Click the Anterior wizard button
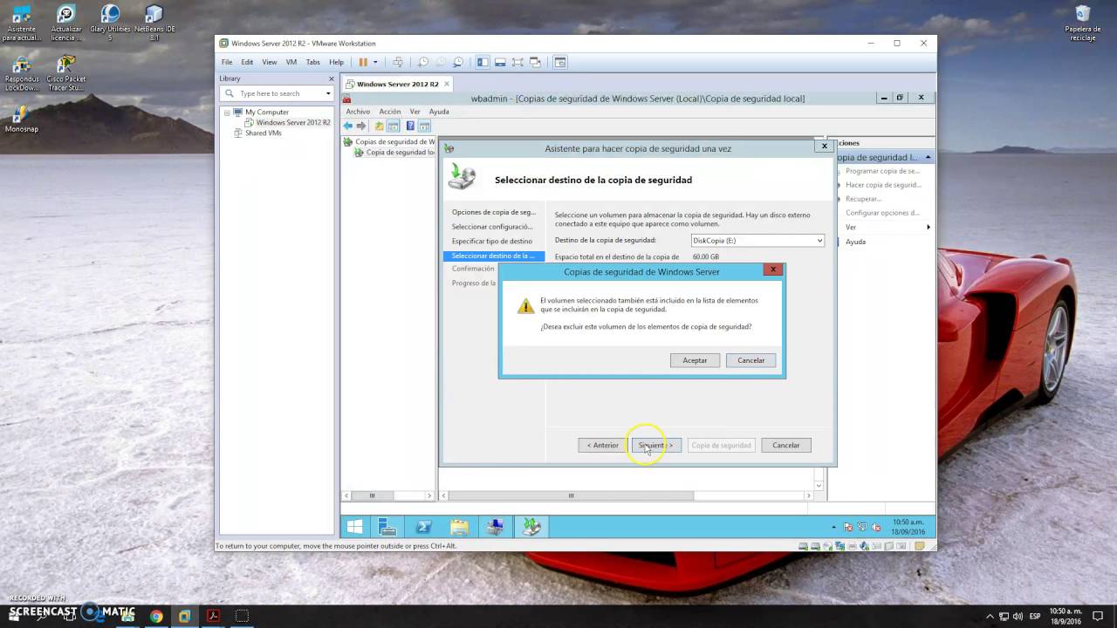Viewport: 1117px width, 628px height. click(x=602, y=445)
